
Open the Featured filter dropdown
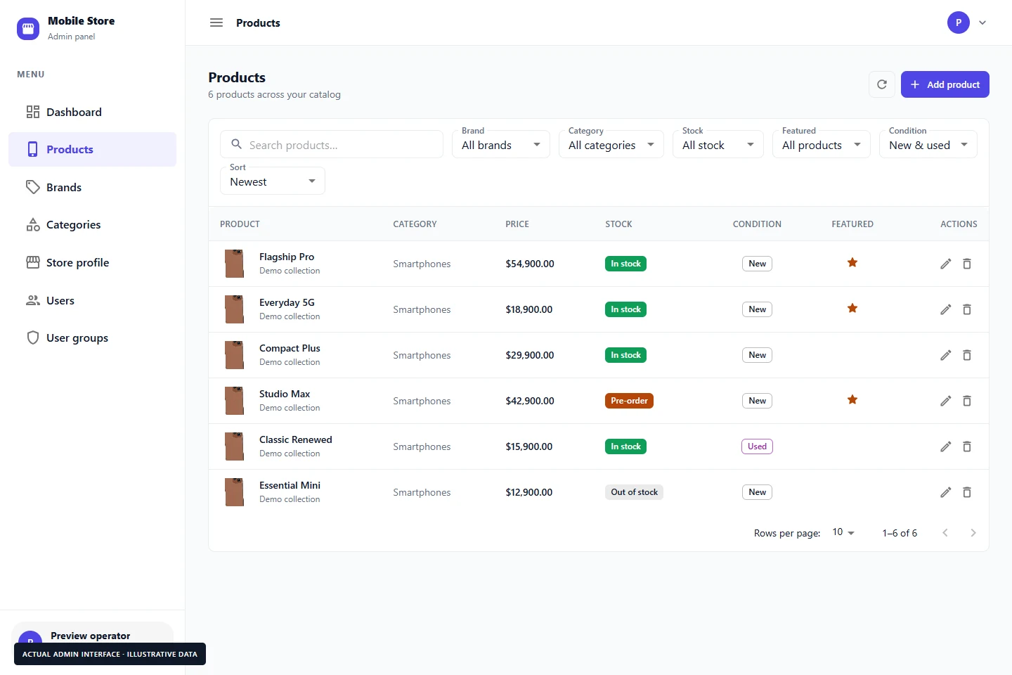(822, 144)
